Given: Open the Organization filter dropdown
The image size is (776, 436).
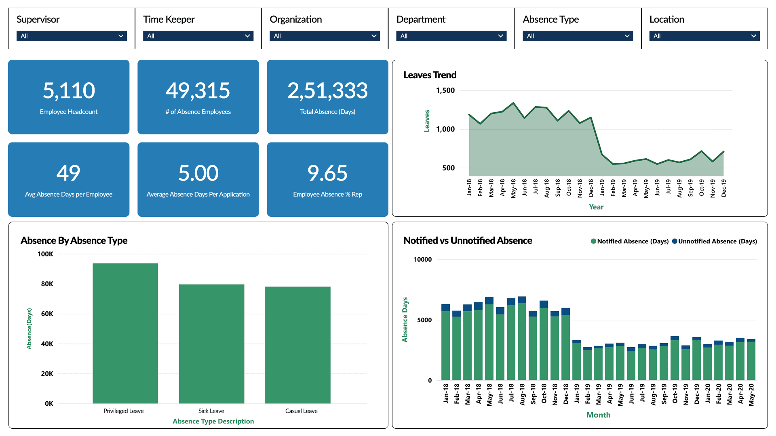Looking at the screenshot, I should (x=325, y=36).
